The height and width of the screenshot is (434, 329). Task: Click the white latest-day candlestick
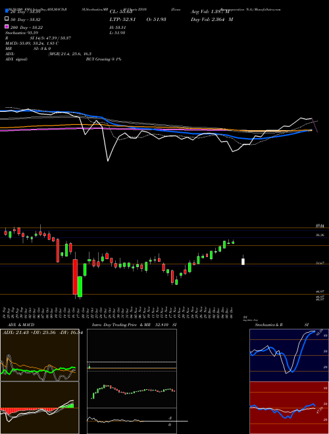coord(243,262)
